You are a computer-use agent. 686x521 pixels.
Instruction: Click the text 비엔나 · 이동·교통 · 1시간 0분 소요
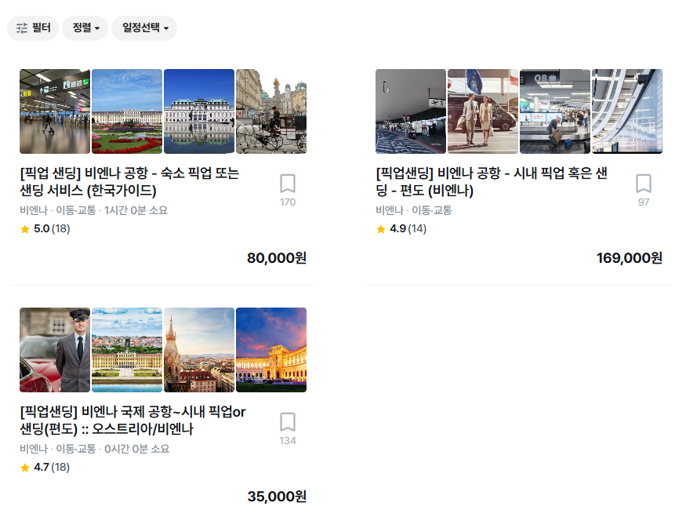click(93, 210)
